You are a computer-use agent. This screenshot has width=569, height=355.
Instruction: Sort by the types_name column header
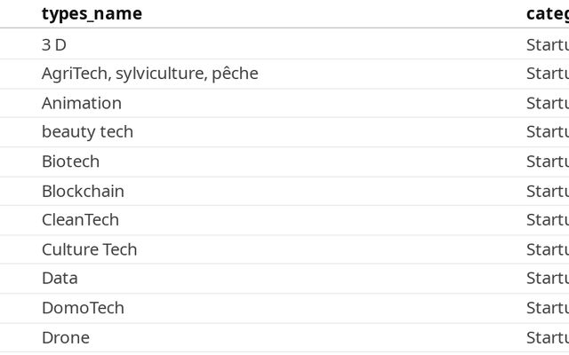[92, 13]
